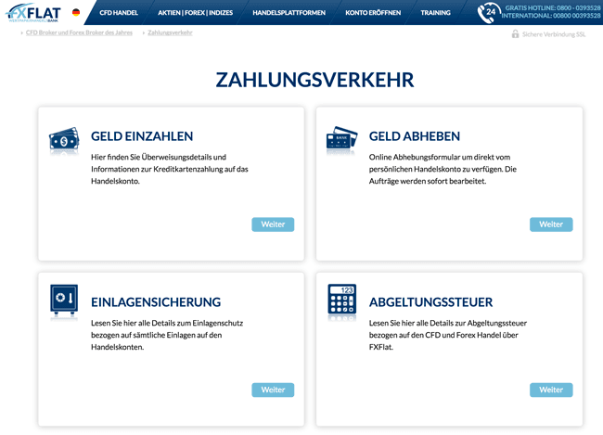Click the description starting 'Online Abhebungsformular'

[443, 169]
